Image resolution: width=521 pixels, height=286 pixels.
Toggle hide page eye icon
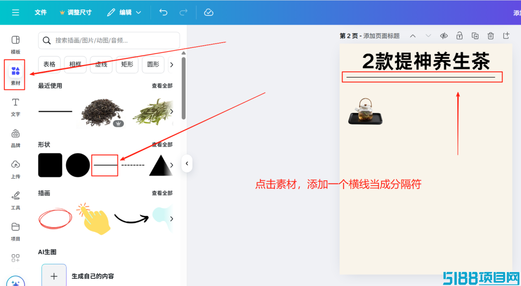click(444, 36)
